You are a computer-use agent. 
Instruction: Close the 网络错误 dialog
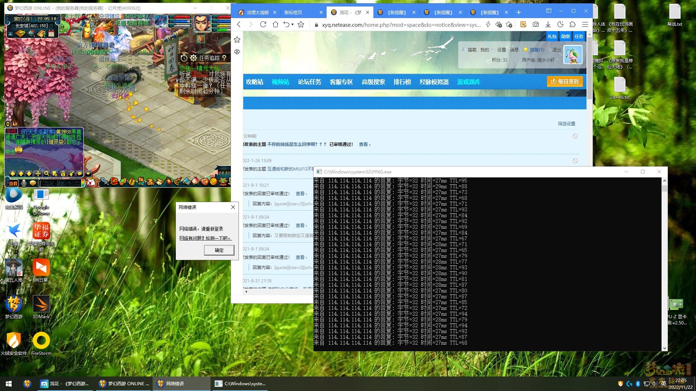tap(233, 207)
